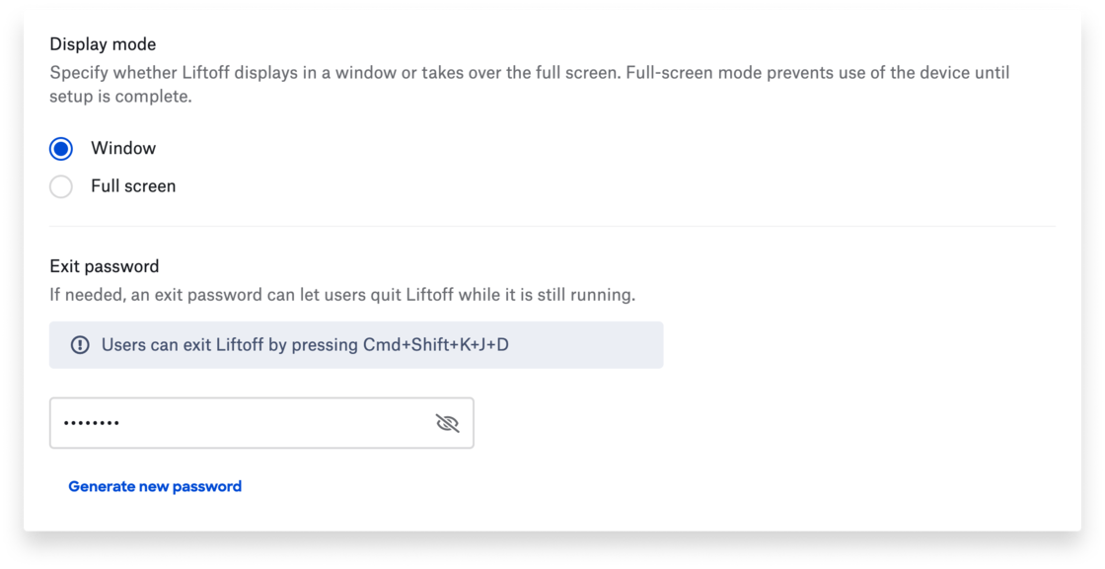Toggle password visibility in the field
This screenshot has width=1105, height=569.
click(x=447, y=422)
